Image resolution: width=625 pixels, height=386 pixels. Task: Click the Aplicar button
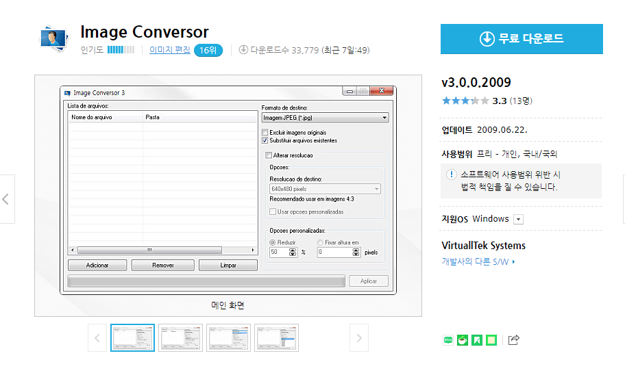point(369,281)
